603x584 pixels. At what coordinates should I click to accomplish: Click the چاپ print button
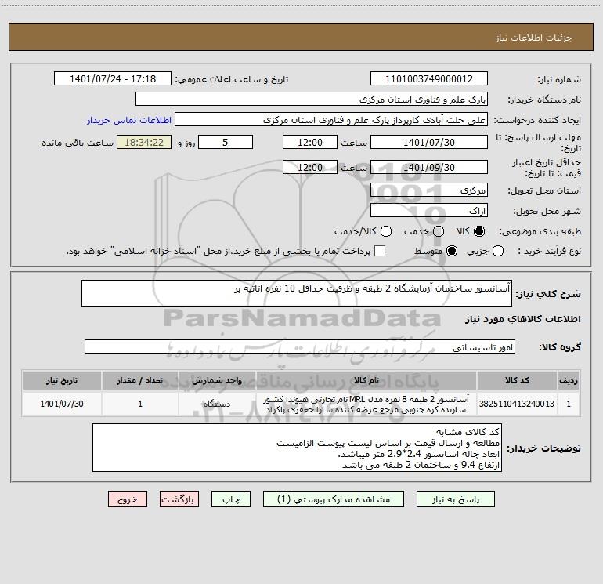click(x=231, y=499)
